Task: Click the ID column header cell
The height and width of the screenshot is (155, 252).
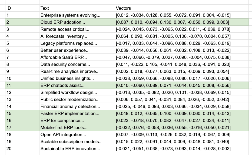Action: click(x=8, y=8)
